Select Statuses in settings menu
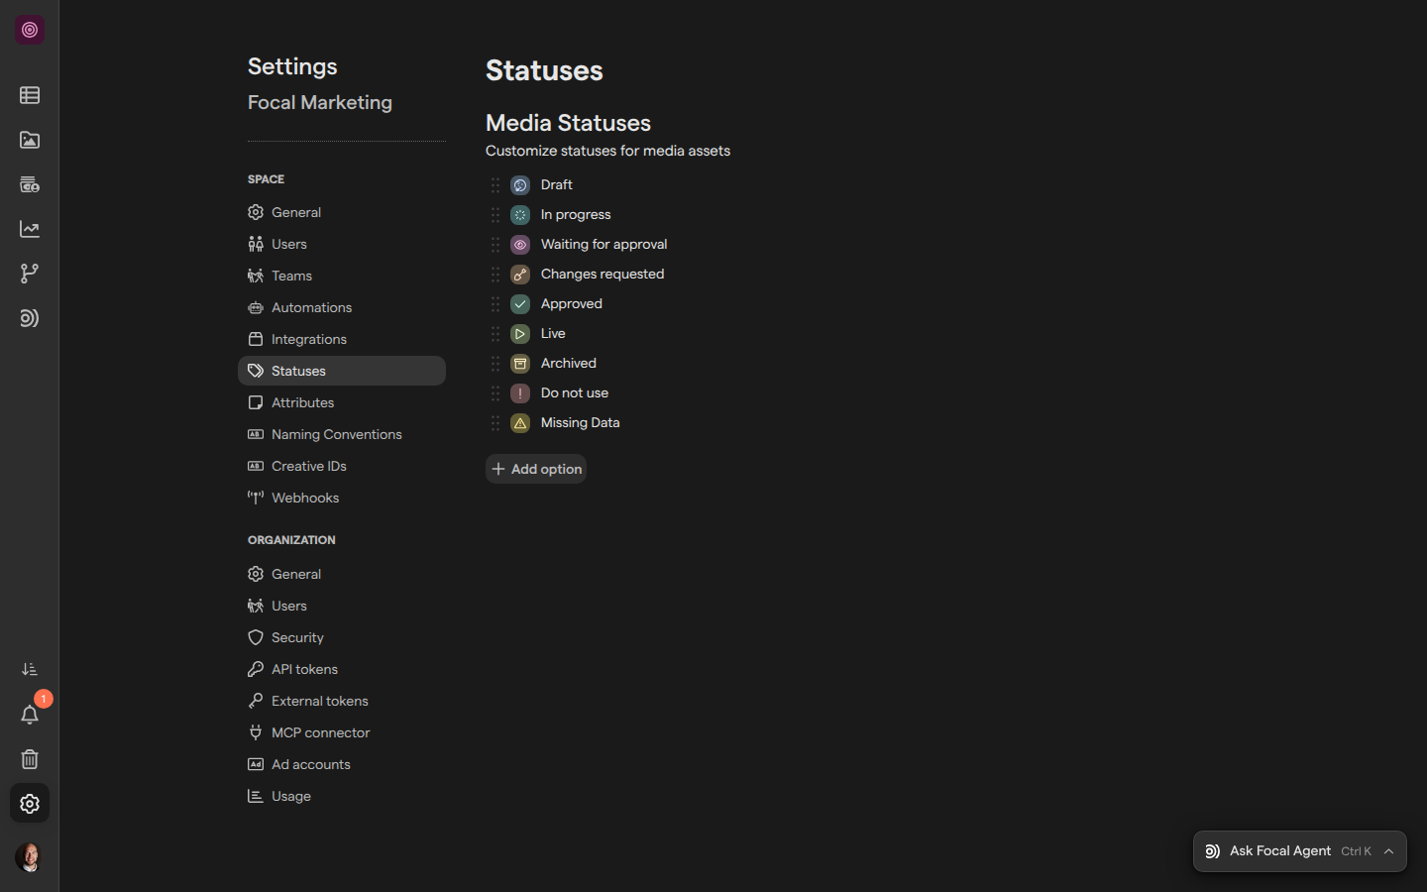Screen dimensions: 1427x892 point(342,371)
